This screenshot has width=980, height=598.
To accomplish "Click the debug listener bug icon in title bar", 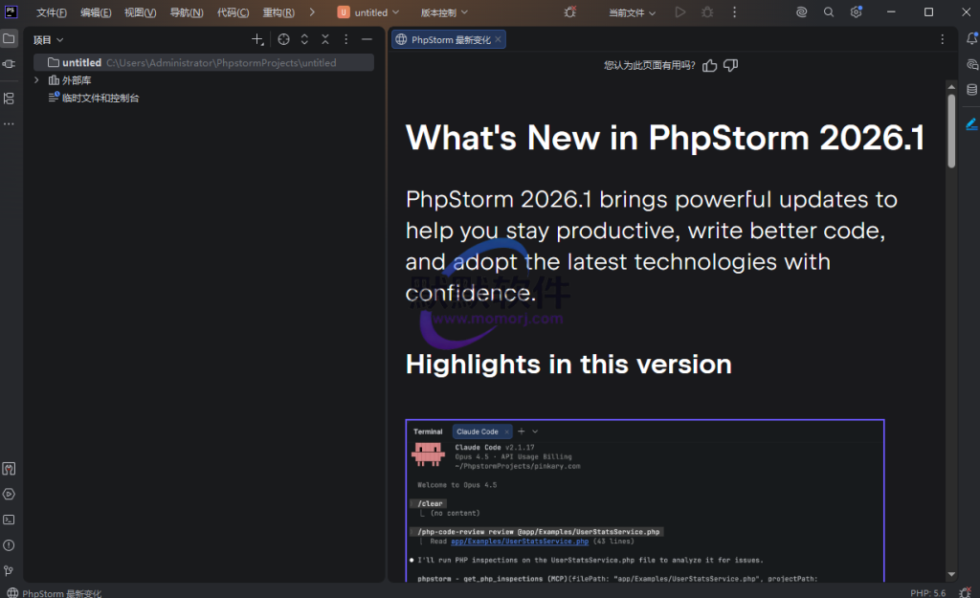I will [570, 11].
